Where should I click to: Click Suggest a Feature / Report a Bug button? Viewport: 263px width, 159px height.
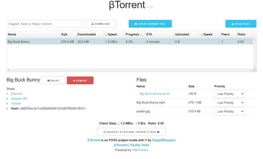coord(131,132)
